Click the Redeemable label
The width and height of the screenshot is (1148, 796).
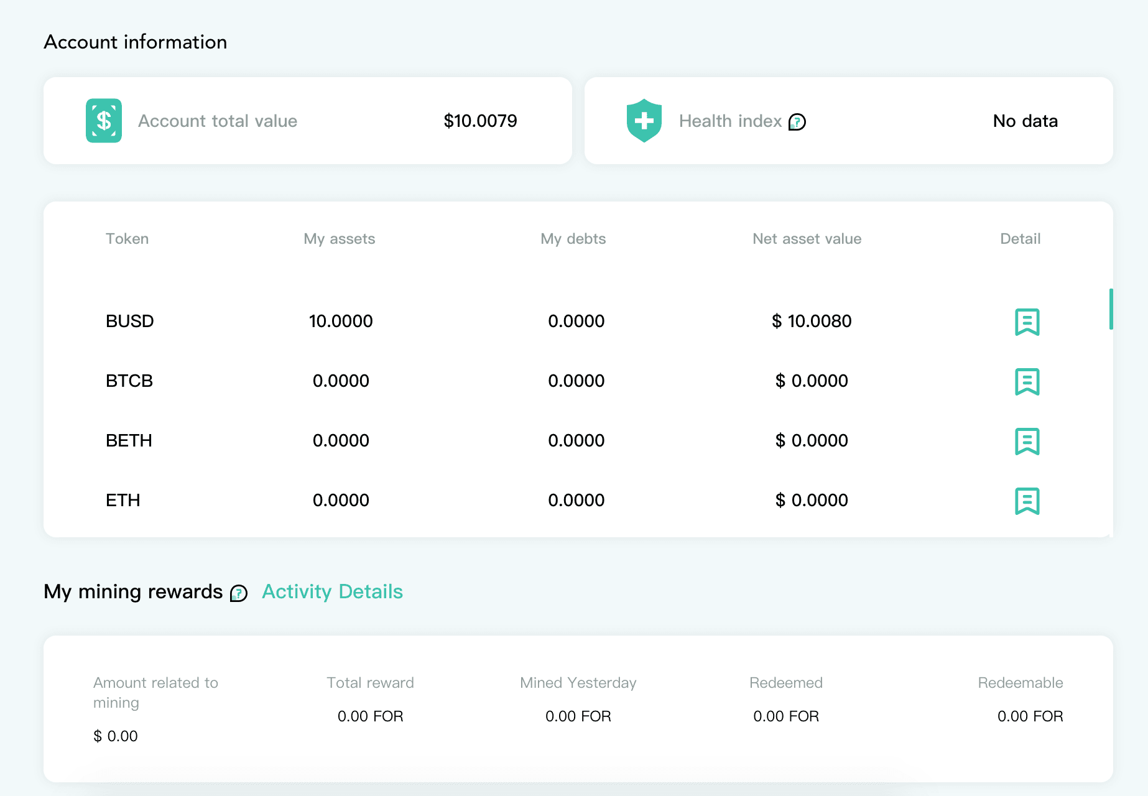click(x=1020, y=683)
